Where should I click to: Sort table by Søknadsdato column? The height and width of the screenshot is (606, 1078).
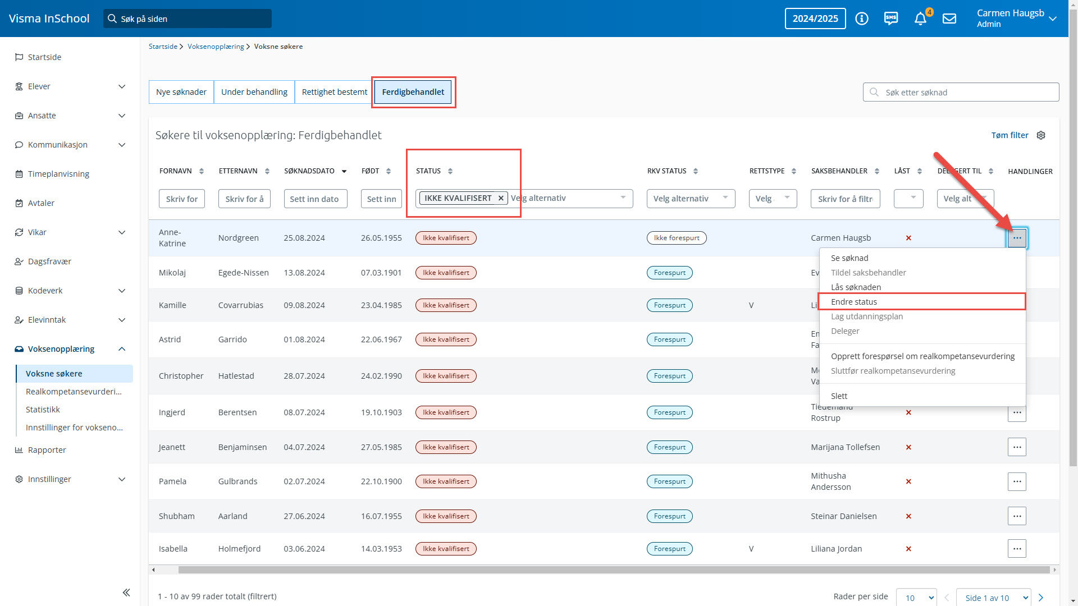(x=344, y=171)
